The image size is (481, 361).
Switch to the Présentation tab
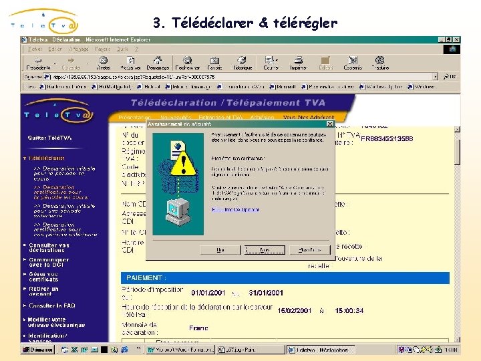point(134,117)
